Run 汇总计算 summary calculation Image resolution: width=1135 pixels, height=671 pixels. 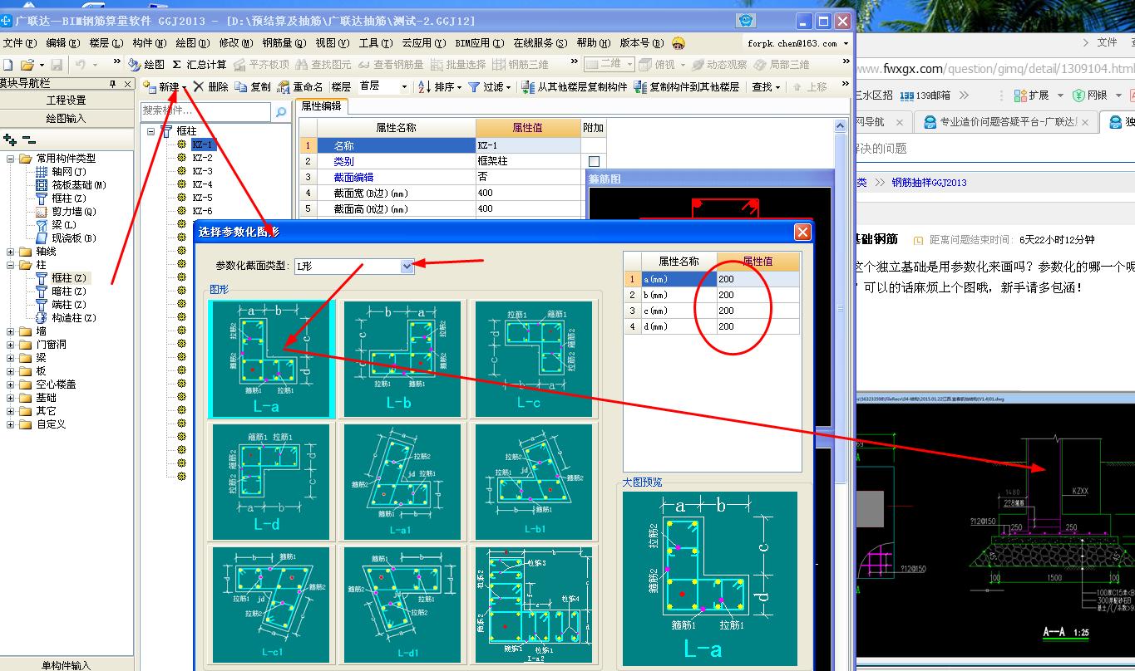pos(199,64)
